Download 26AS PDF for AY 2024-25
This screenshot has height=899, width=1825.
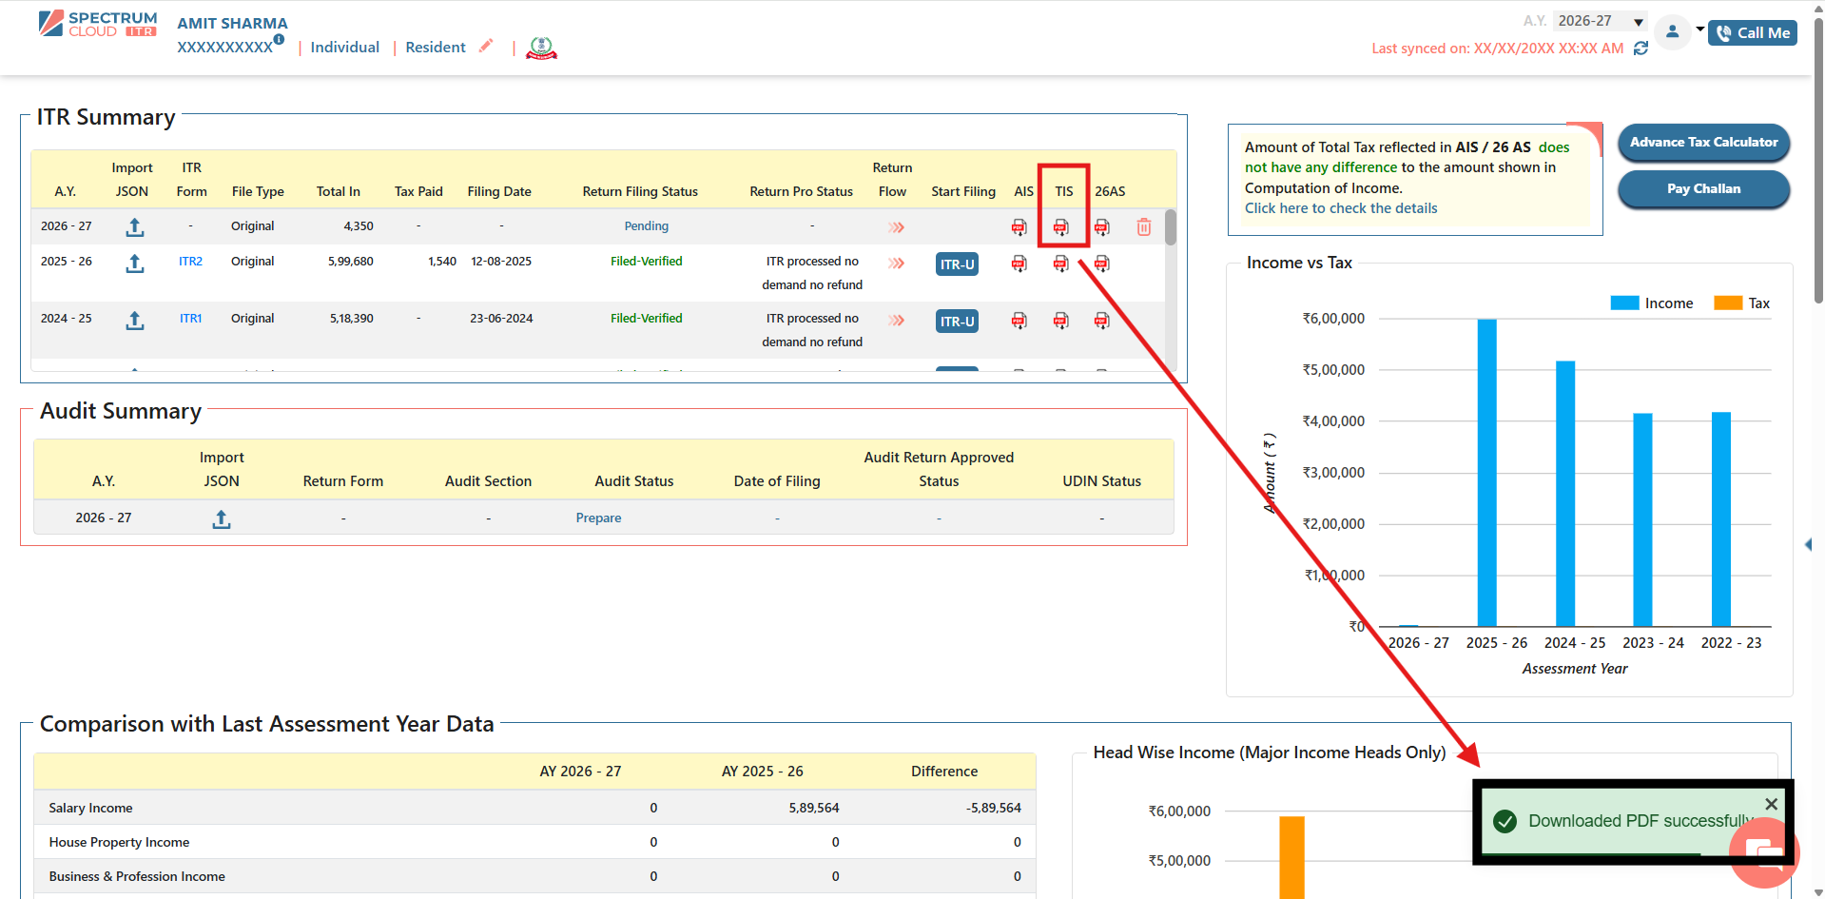tap(1101, 321)
